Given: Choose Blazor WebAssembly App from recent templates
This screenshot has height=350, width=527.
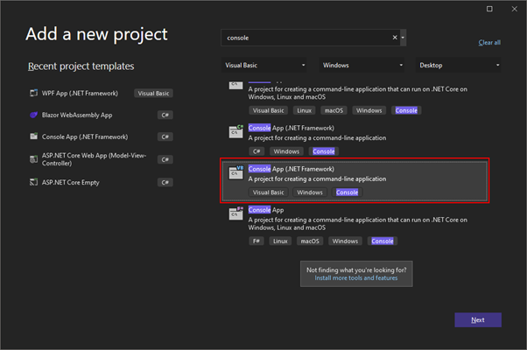Looking at the screenshot, I should (79, 115).
